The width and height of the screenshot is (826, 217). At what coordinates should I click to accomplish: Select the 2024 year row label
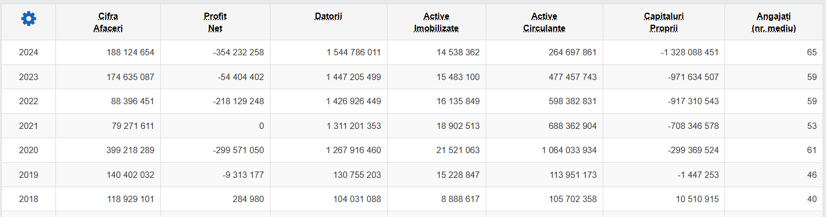pos(28,52)
